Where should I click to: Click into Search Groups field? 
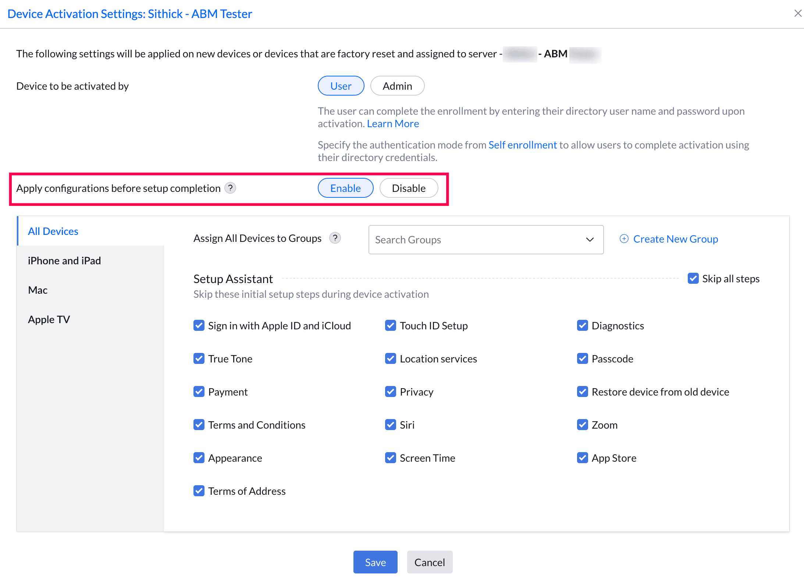pyautogui.click(x=471, y=240)
